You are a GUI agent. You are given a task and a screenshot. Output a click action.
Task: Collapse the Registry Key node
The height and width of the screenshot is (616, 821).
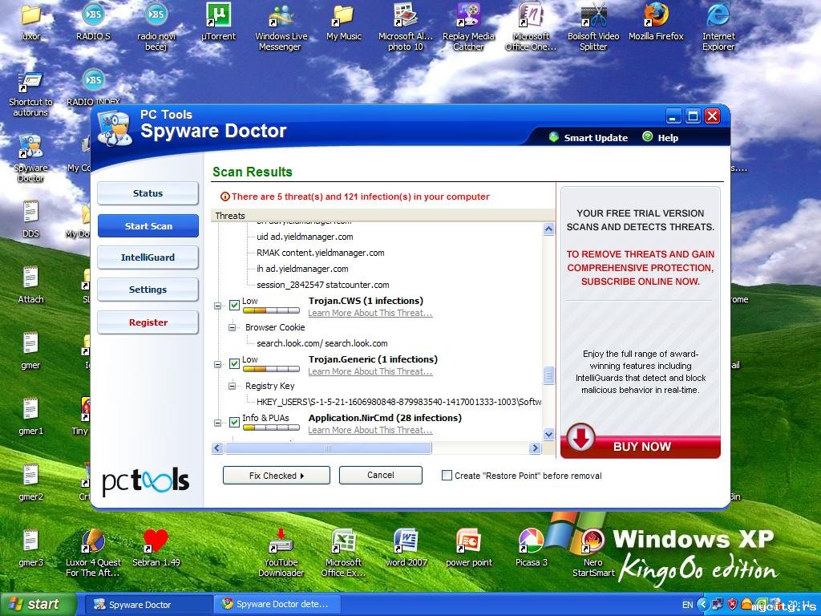232,386
